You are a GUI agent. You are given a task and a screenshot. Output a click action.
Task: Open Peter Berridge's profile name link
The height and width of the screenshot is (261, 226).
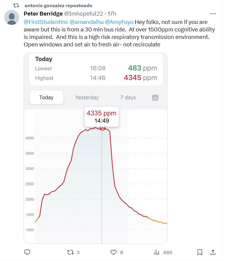point(43,13)
